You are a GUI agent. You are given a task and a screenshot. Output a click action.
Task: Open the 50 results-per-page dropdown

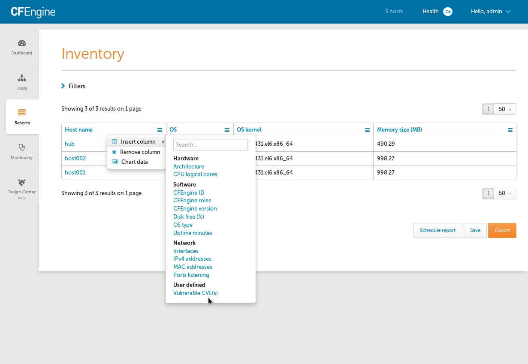coord(505,109)
